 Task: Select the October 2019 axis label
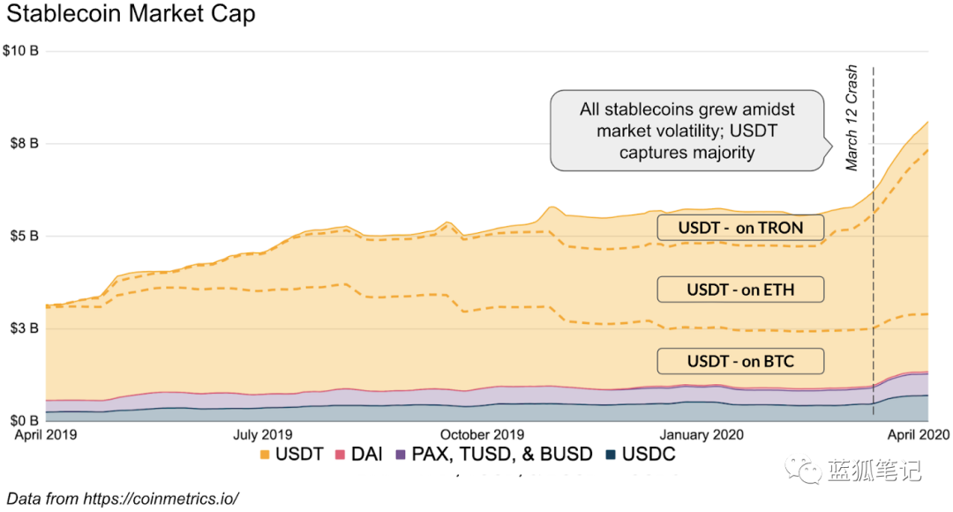[482, 434]
